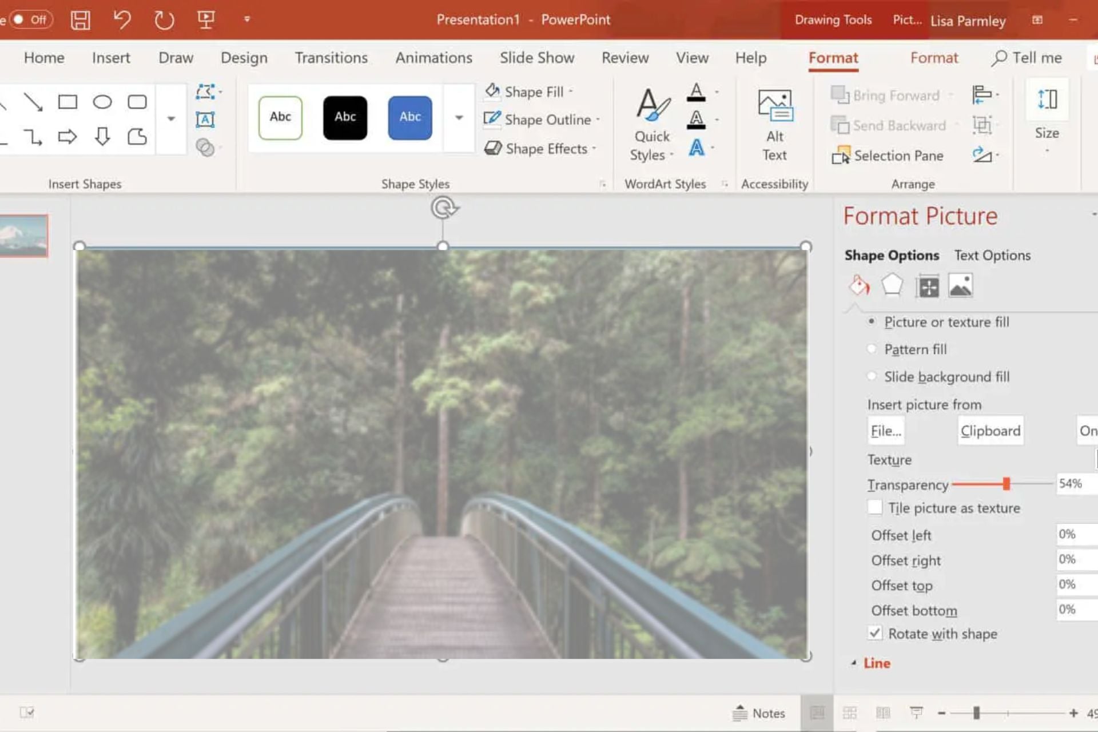Click the Clipboard button
Image resolution: width=1098 pixels, height=732 pixels.
click(990, 431)
